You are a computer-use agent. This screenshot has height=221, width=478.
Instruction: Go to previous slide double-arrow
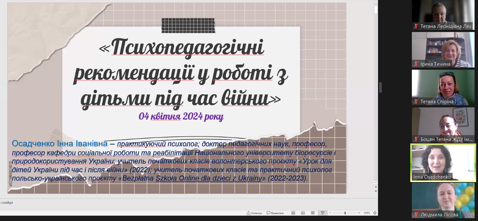coord(376,187)
